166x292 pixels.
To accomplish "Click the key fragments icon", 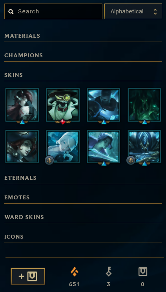I will [109, 272].
